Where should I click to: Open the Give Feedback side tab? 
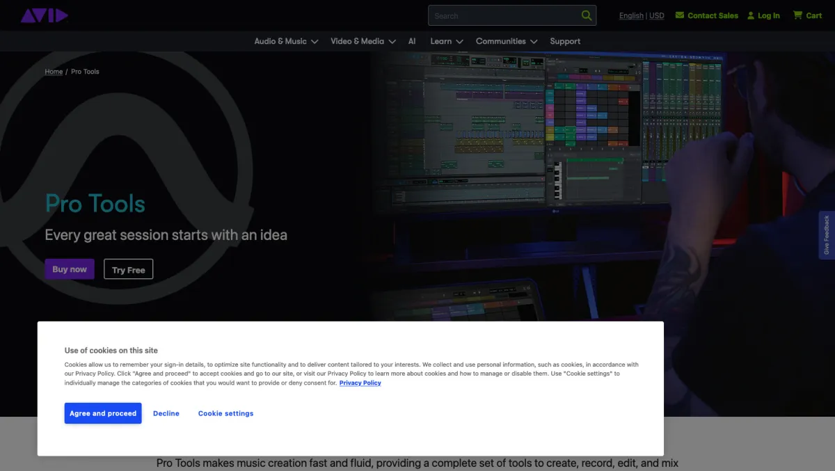(x=827, y=235)
